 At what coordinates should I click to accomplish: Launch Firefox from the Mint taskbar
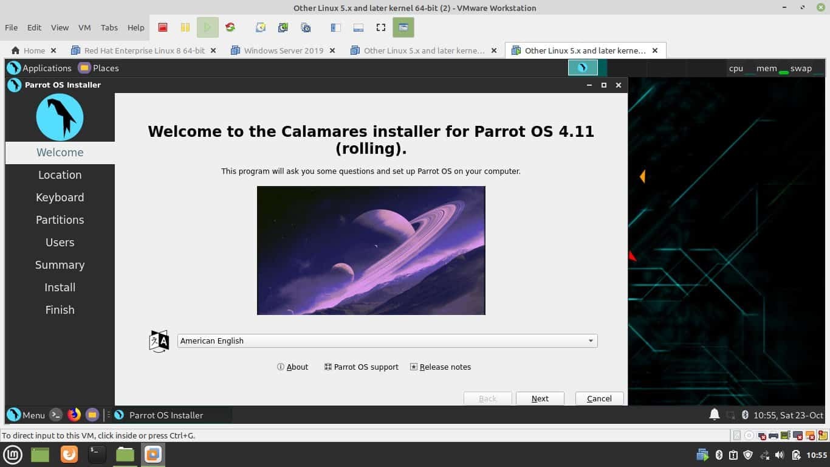tap(69, 454)
